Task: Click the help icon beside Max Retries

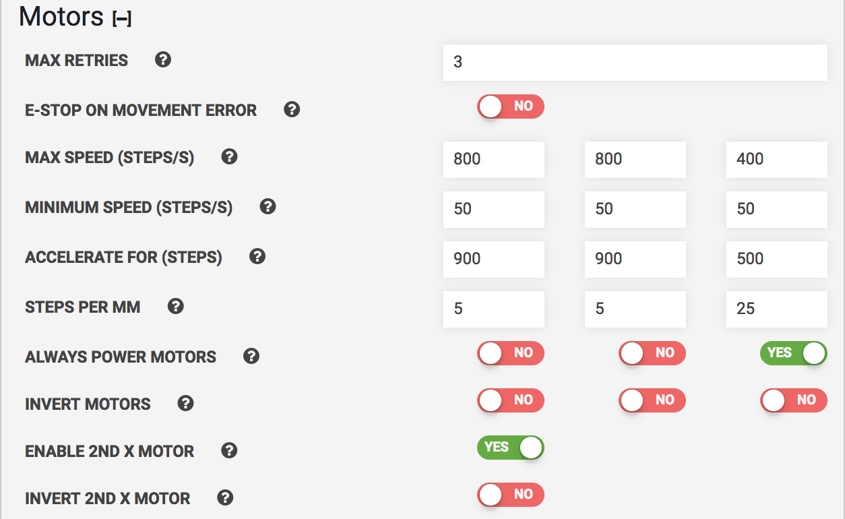Action: point(162,60)
